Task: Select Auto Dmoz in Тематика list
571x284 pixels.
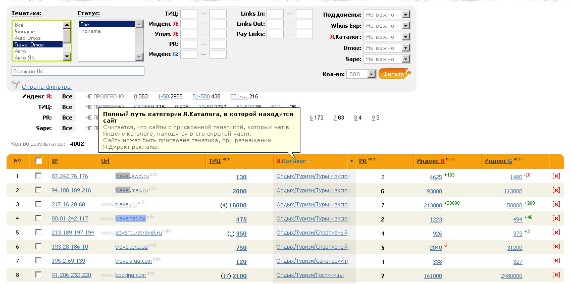Action: [27, 38]
